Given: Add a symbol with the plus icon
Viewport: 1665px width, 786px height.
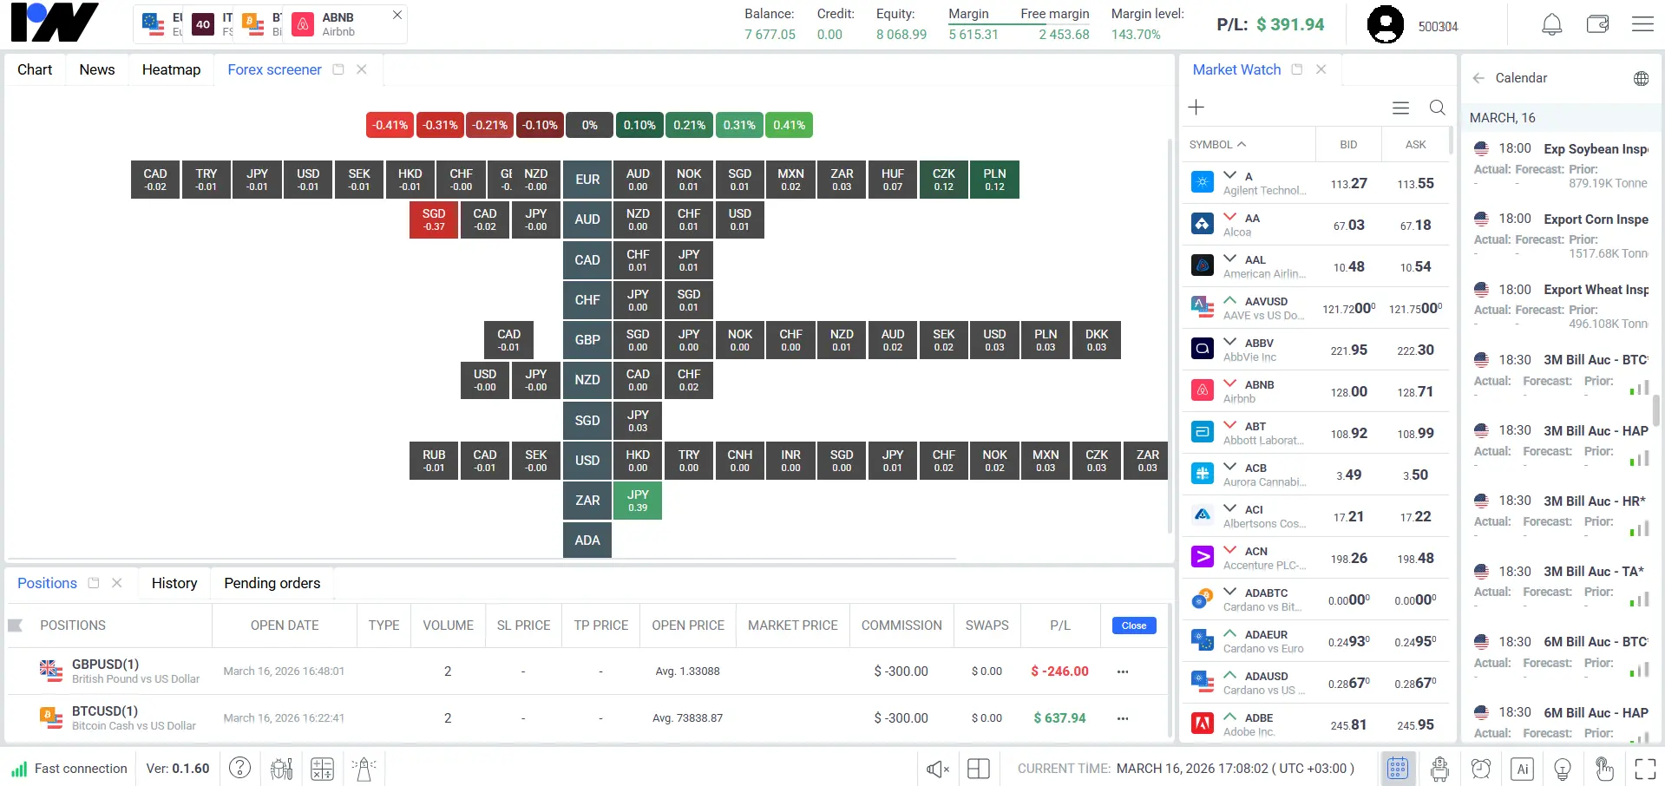Looking at the screenshot, I should 1196,107.
